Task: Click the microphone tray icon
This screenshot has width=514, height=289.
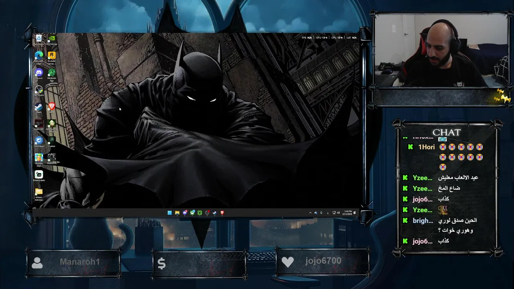Action: pos(321,213)
